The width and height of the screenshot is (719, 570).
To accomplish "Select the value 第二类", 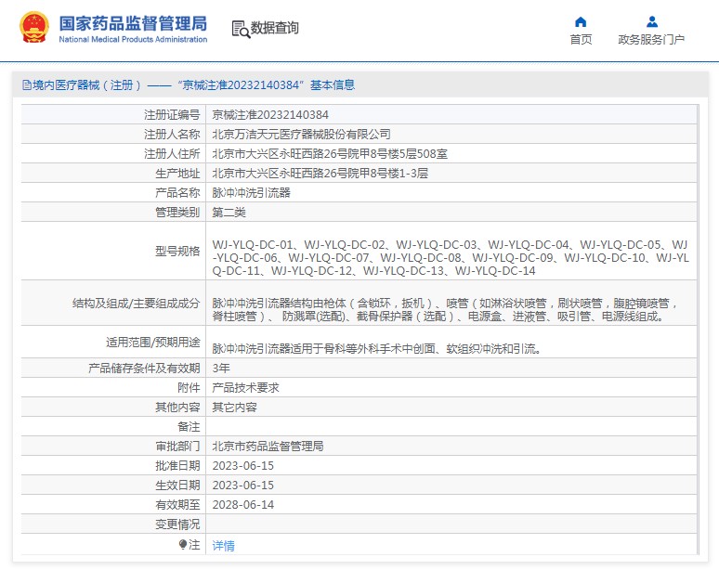I will click(229, 213).
